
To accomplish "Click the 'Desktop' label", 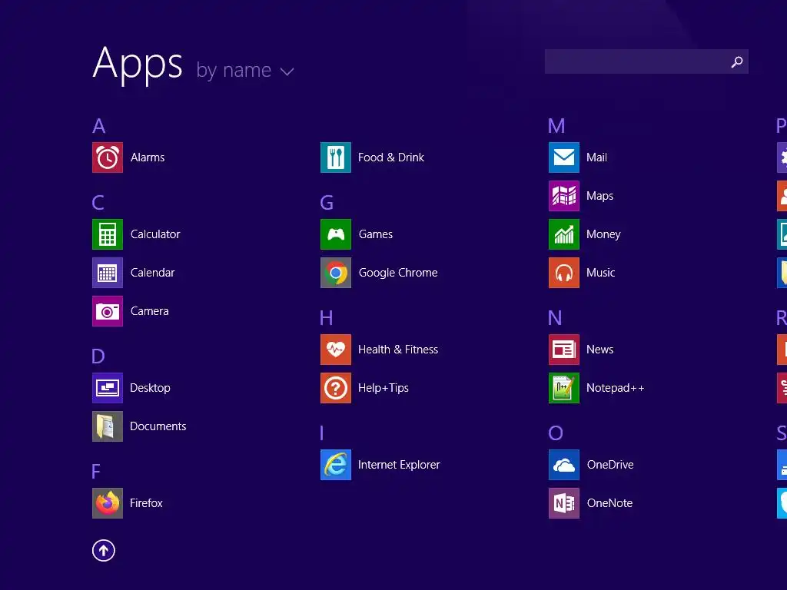I will pos(150,388).
